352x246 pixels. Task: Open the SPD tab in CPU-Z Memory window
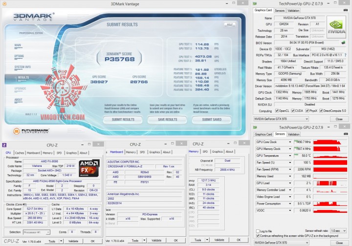click(205, 152)
